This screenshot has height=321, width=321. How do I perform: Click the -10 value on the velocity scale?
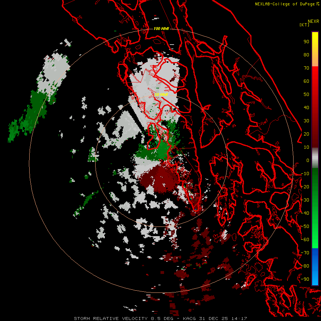(x=305, y=174)
